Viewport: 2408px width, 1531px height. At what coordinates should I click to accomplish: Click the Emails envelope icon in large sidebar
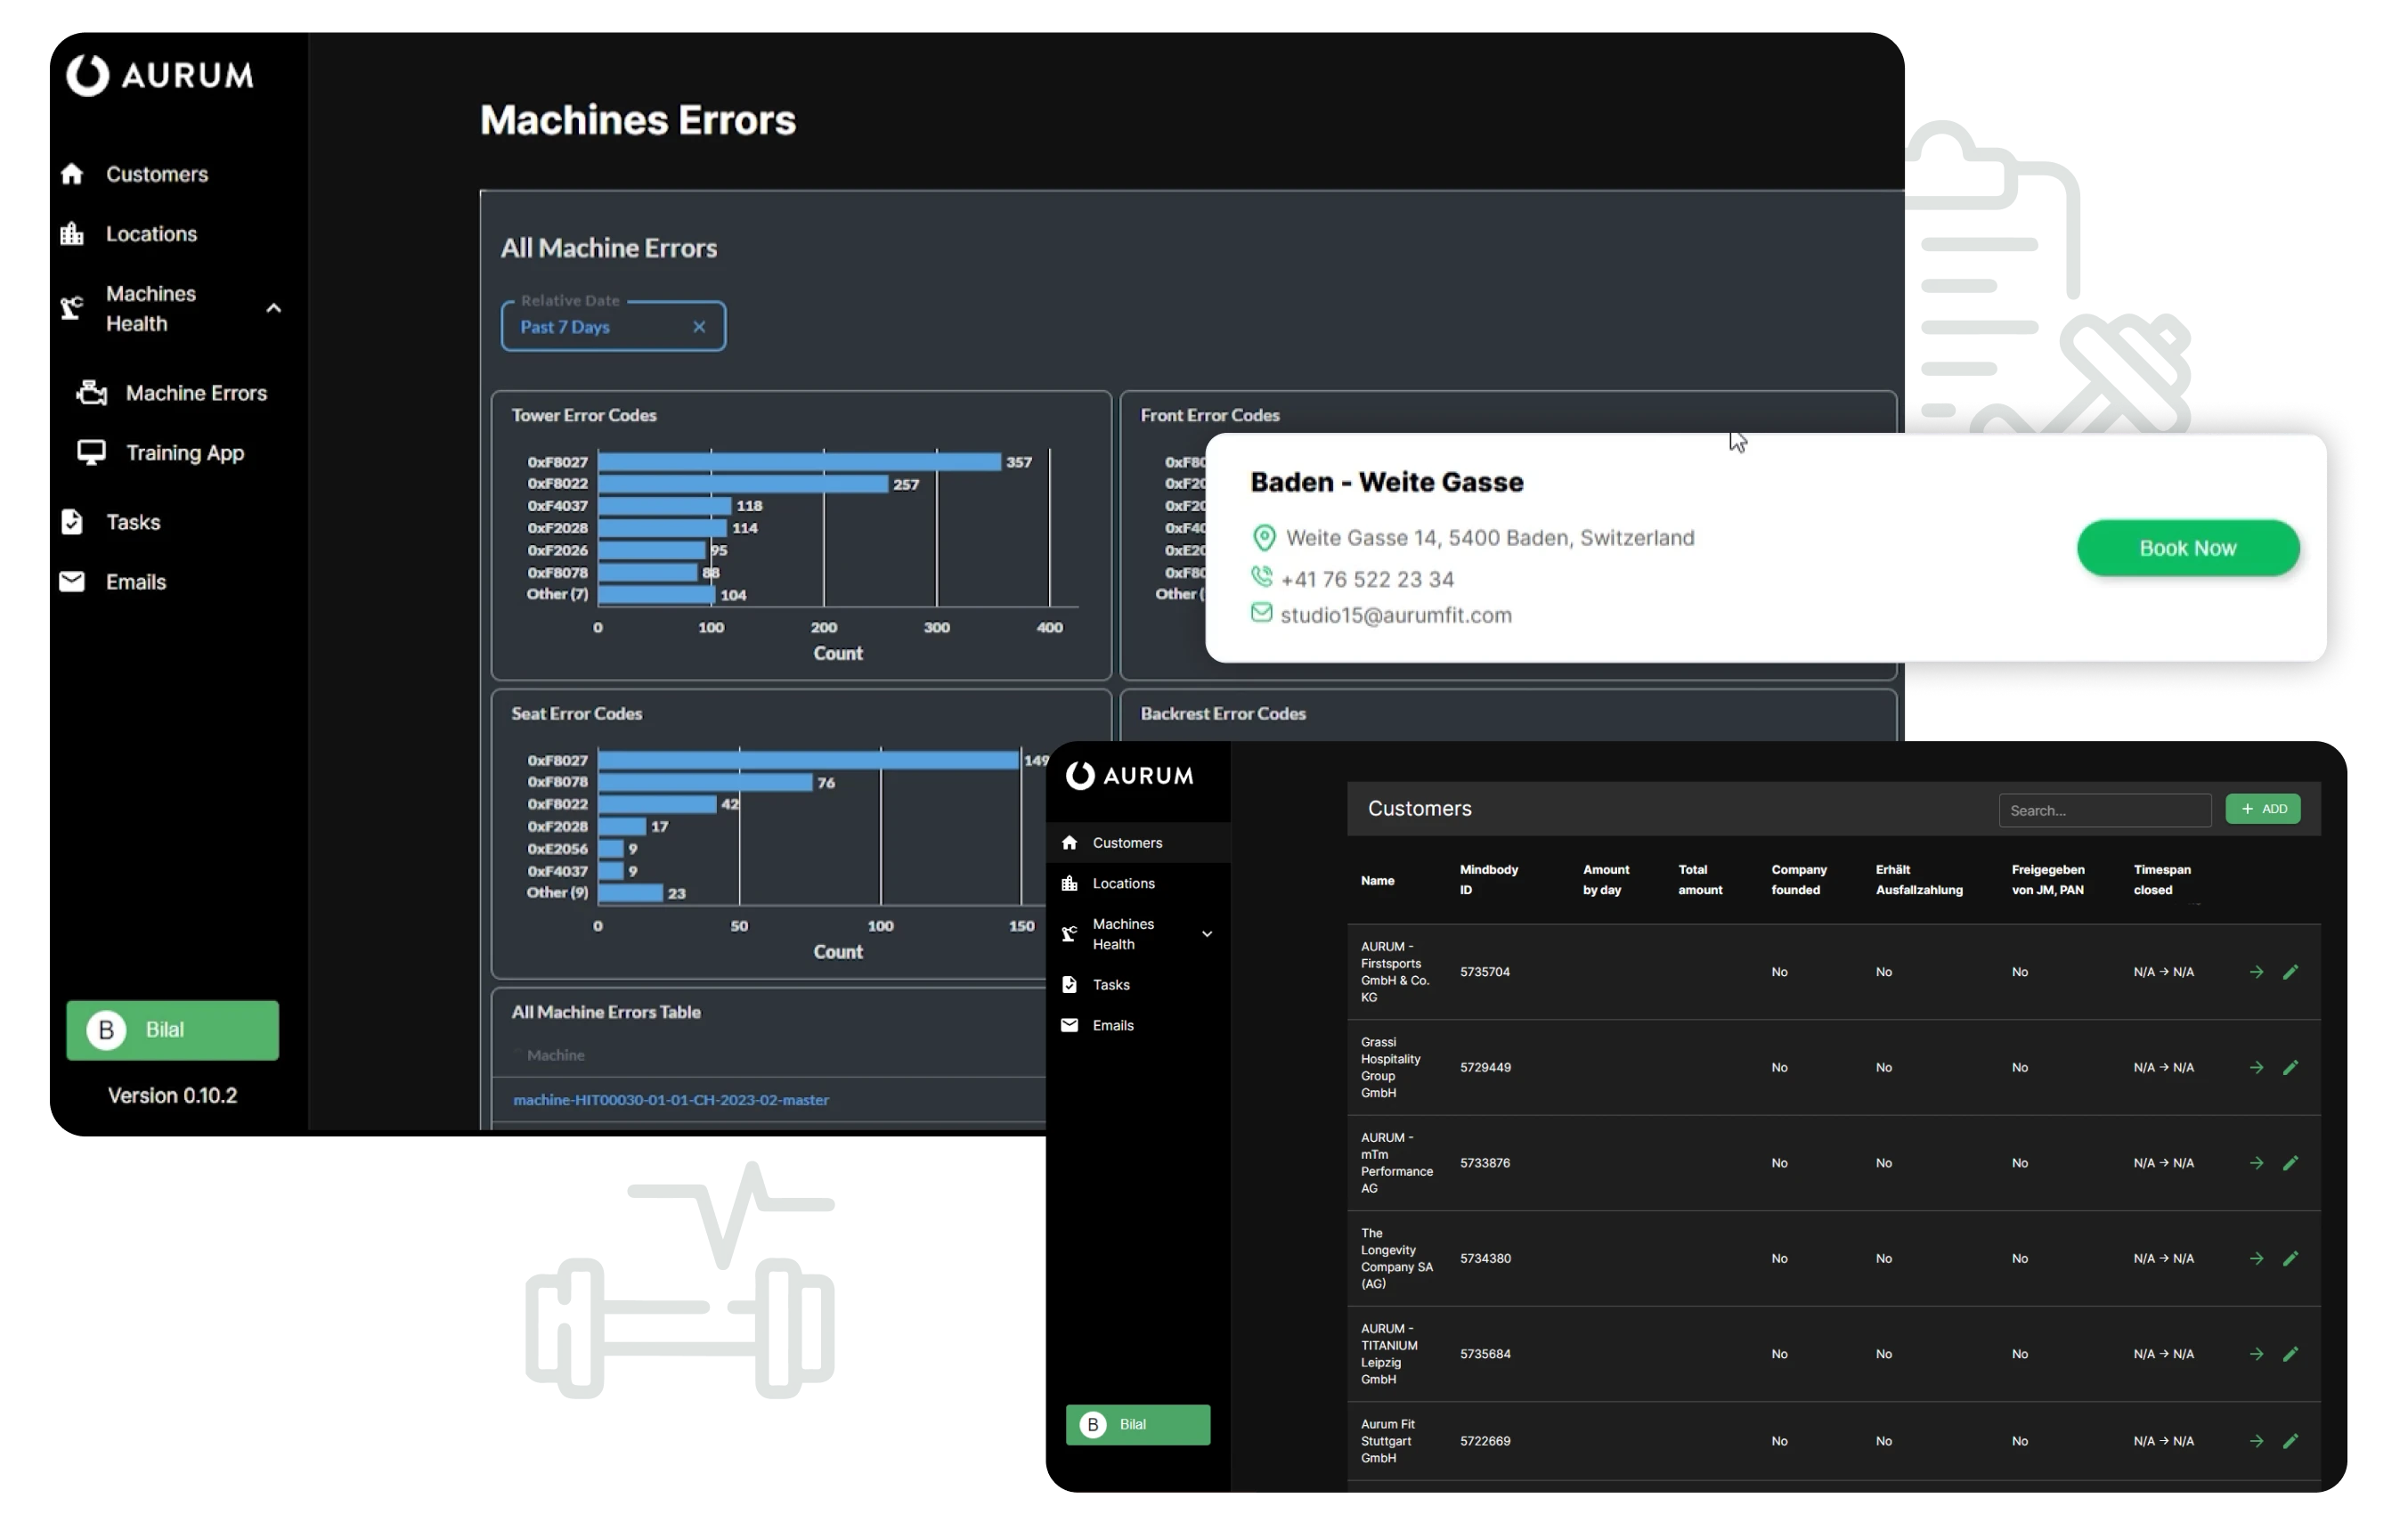(72, 582)
